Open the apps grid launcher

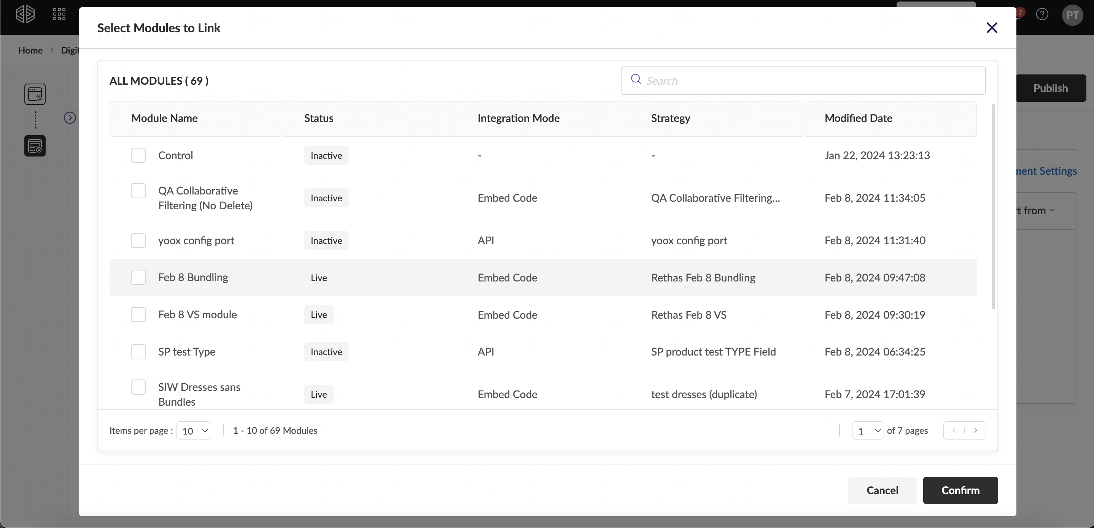point(59,14)
